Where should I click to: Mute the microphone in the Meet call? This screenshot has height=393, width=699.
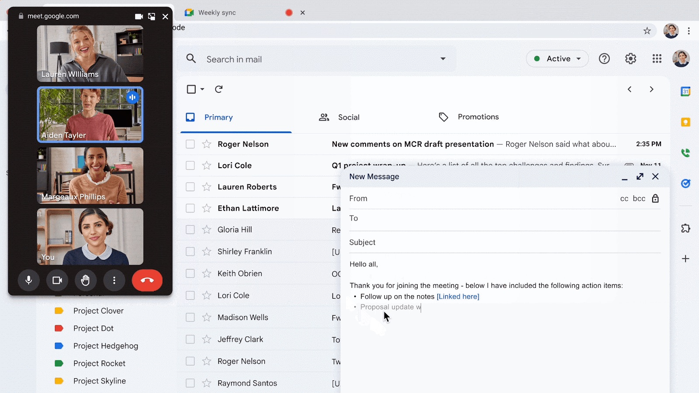pyautogui.click(x=29, y=280)
